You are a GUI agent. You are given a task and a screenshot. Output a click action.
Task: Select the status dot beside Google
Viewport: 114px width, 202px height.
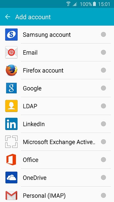104,88
